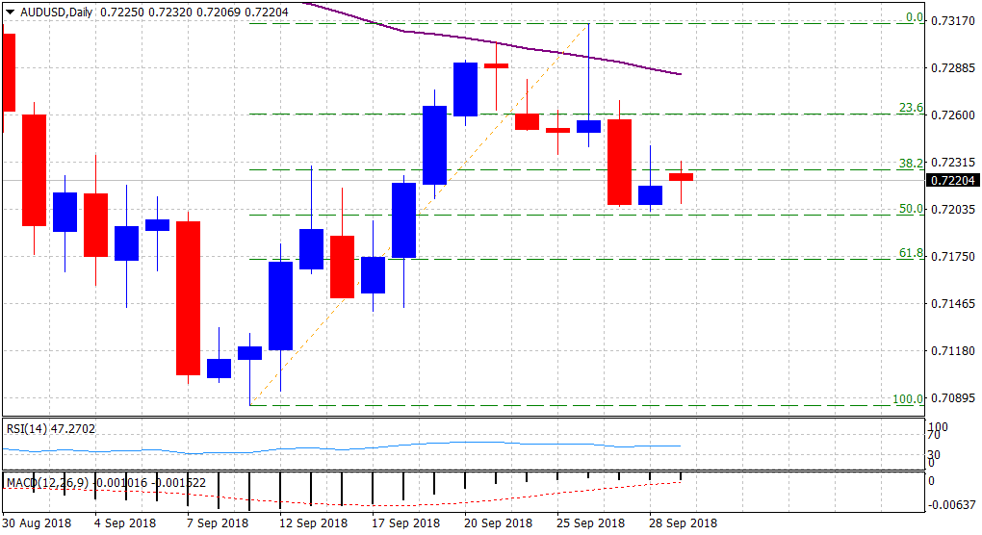Select the orange dashed Fibonacci trend line
This screenshot has width=982, height=535.
tap(420, 214)
